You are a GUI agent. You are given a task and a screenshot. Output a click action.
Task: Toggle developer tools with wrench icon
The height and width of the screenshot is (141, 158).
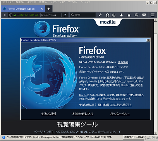point(100,15)
